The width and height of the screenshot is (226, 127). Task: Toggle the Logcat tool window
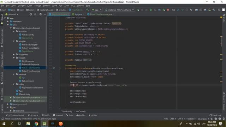tap(33, 115)
